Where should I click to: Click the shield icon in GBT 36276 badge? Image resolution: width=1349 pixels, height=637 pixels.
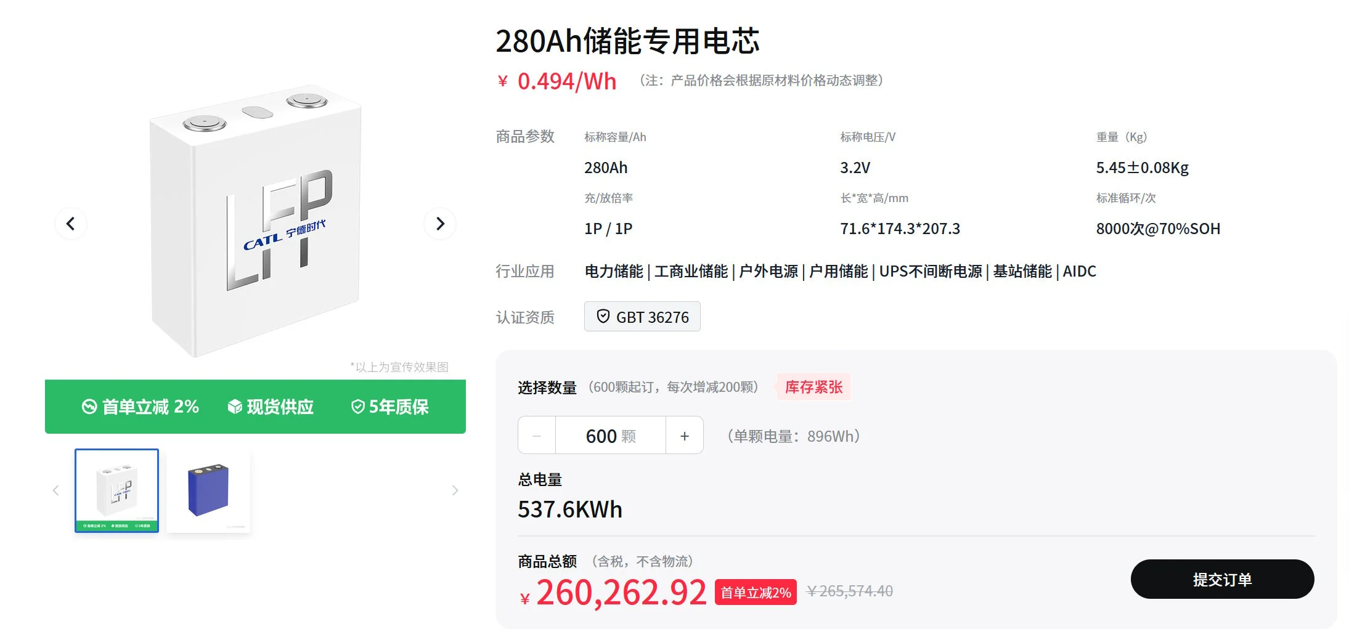pyautogui.click(x=603, y=316)
